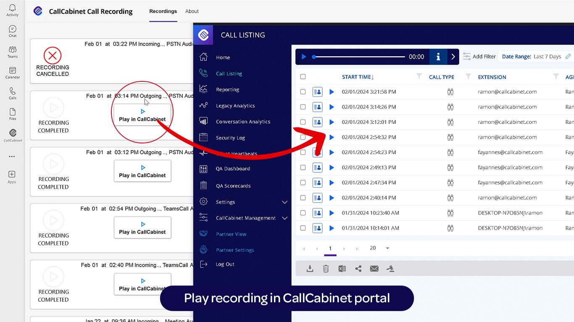The height and width of the screenshot is (322, 574).
Task: Click the info icon in audio player
Action: (438, 57)
